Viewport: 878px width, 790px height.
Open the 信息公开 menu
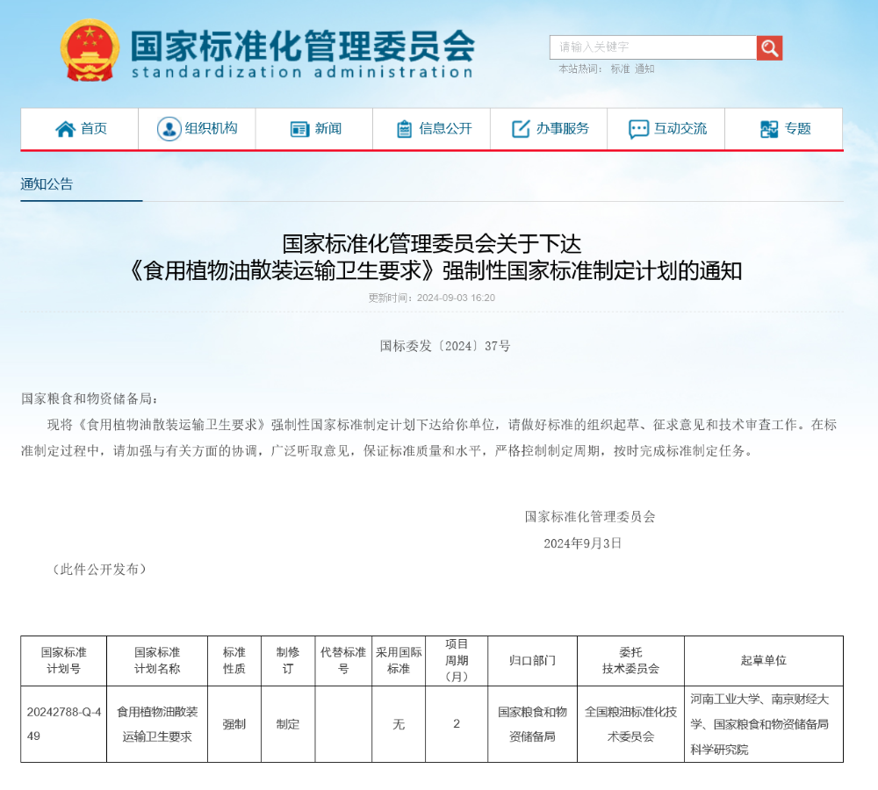[431, 129]
